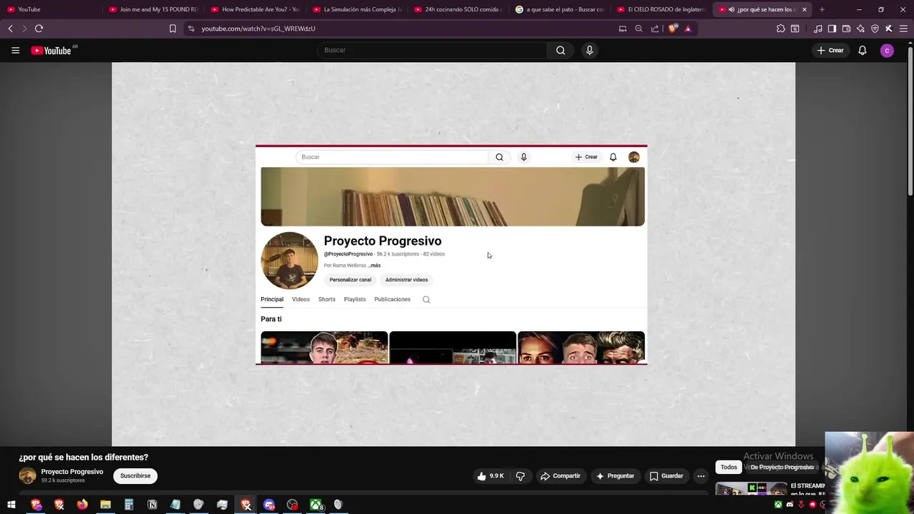Open Calculator from the taskbar
Viewport: 914px width, 514px height.
(129, 505)
